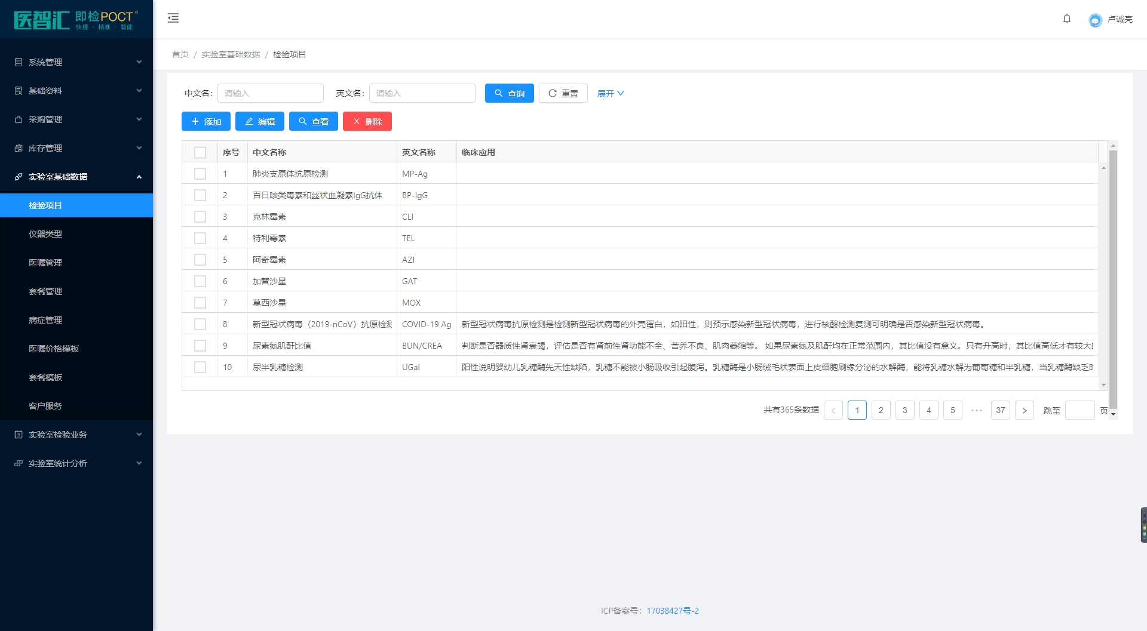Screen dimensions: 1147x631
Task: Go to page 3
Action: coord(905,410)
